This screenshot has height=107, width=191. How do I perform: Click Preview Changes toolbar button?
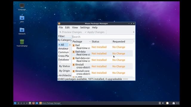coord(70,32)
